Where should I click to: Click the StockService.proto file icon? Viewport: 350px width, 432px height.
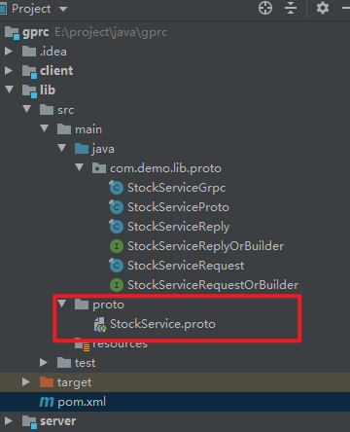(100, 324)
